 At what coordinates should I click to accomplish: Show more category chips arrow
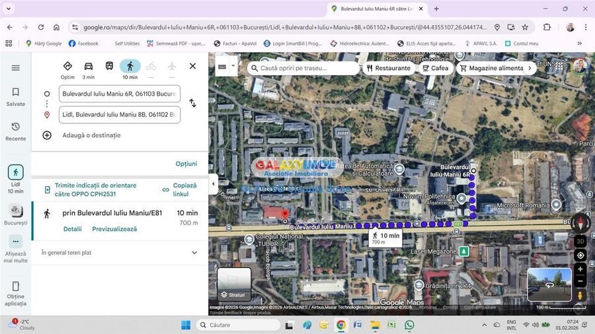[530, 68]
